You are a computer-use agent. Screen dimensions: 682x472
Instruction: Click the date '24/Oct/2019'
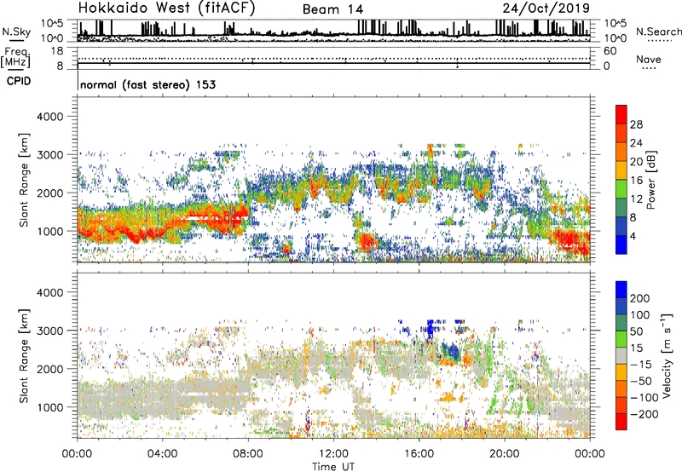point(546,9)
